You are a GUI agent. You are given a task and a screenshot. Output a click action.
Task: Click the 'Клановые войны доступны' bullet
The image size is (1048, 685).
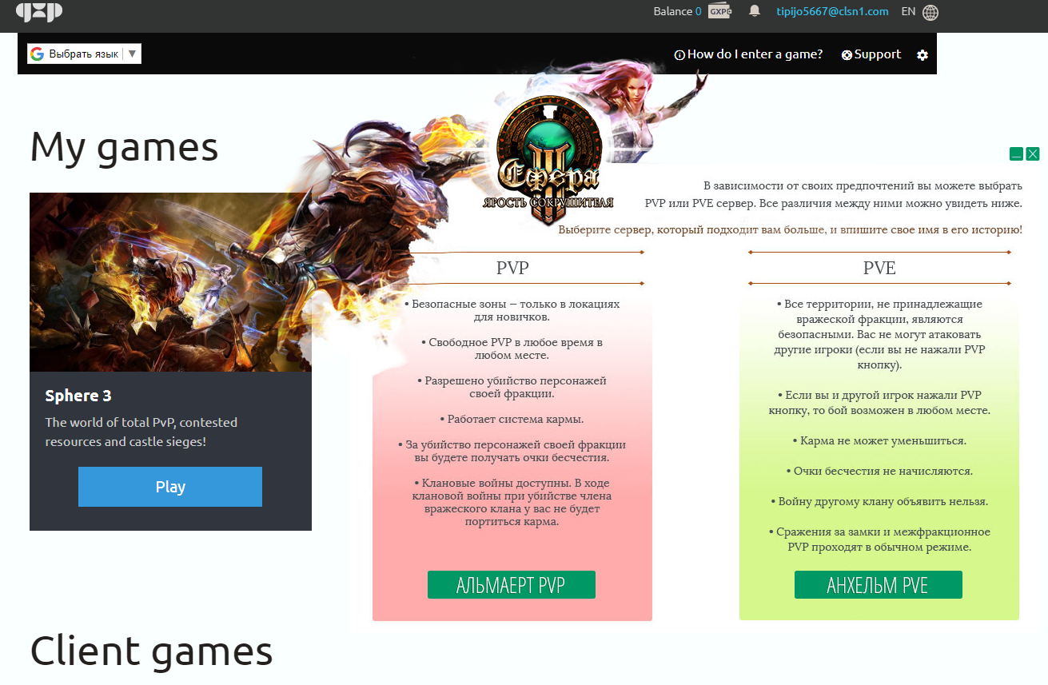[x=512, y=502]
